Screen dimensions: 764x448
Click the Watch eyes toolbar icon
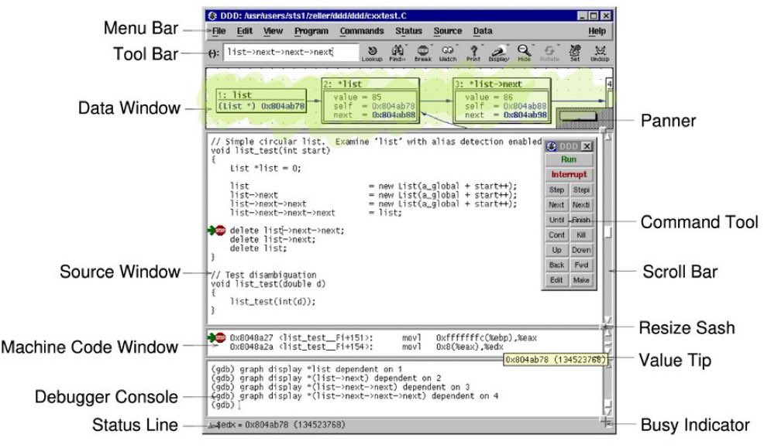click(447, 53)
